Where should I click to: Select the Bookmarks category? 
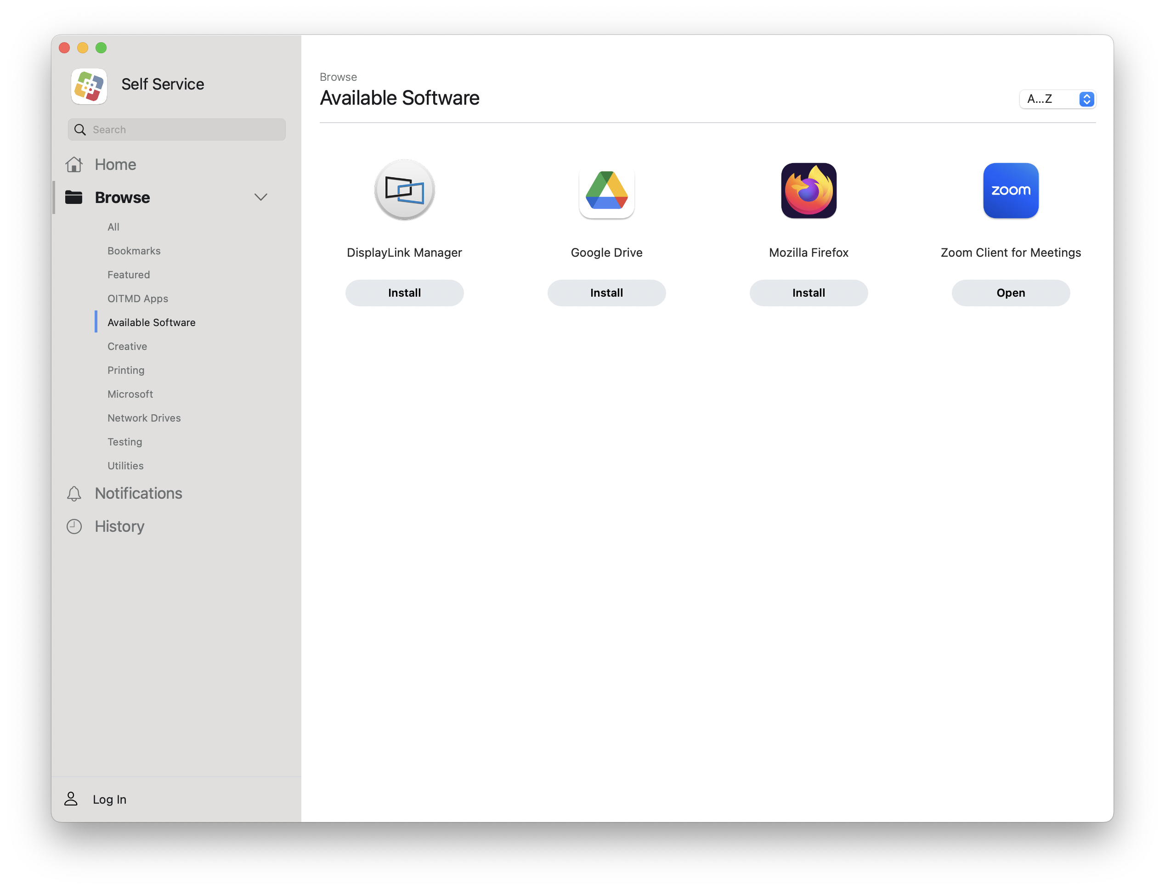tap(134, 251)
